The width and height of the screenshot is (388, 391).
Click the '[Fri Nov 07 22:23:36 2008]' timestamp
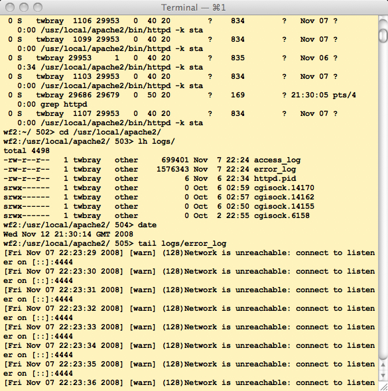point(64,383)
